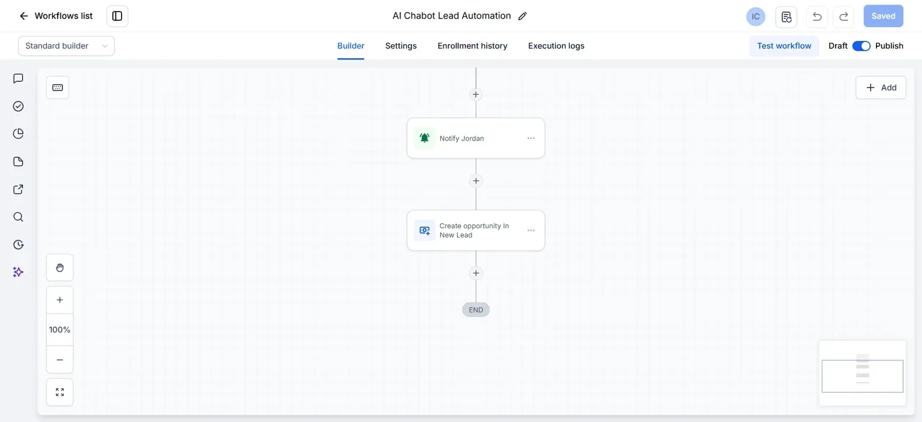Screen dimensions: 922x422
Task: Switch to the Builder tab
Action: [351, 46]
